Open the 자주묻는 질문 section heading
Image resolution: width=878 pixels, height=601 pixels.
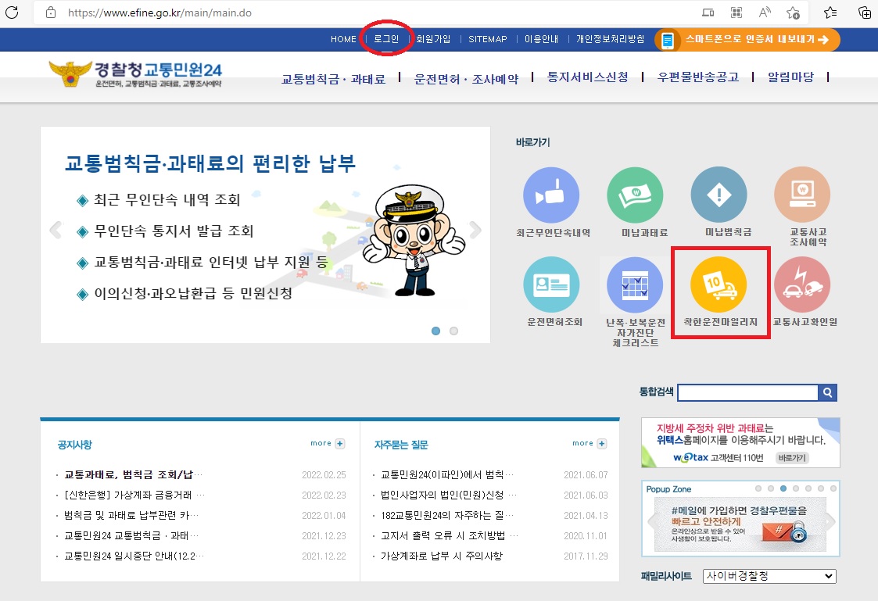401,445
